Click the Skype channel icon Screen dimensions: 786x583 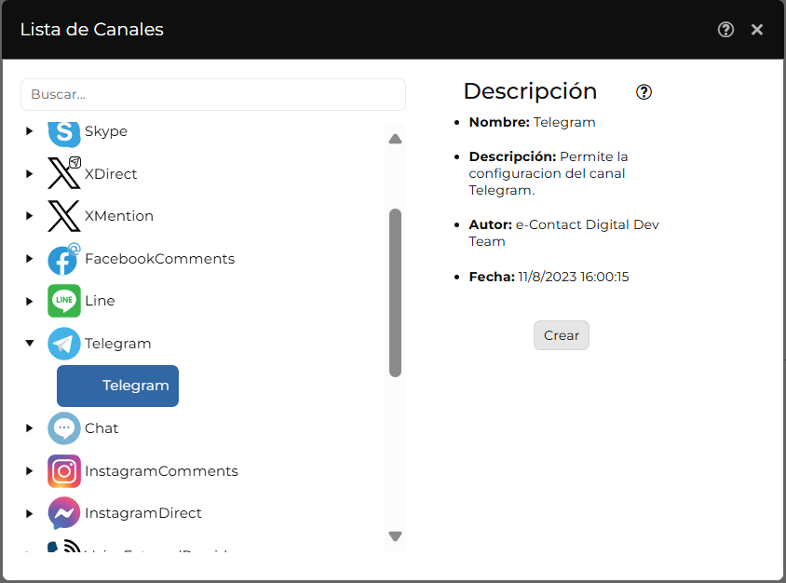click(x=64, y=133)
